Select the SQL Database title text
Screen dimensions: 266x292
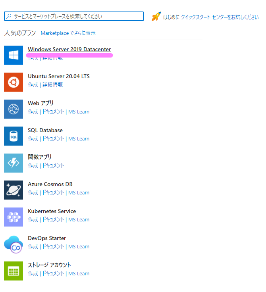click(45, 130)
